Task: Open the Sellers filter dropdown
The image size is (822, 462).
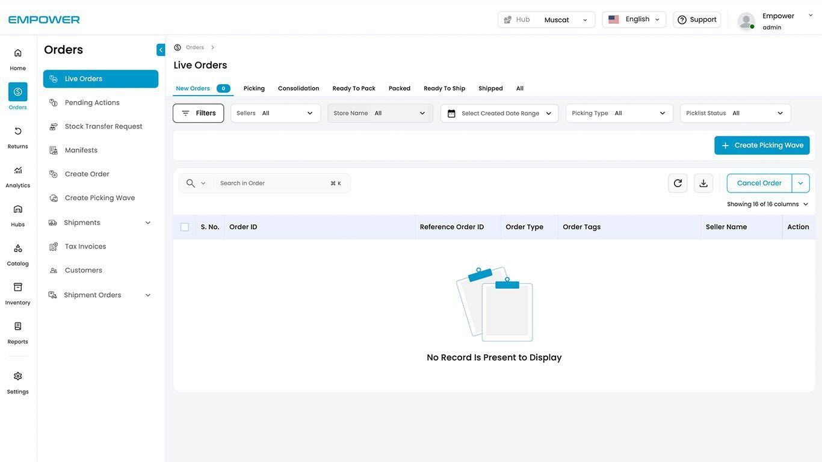Action: [276, 113]
